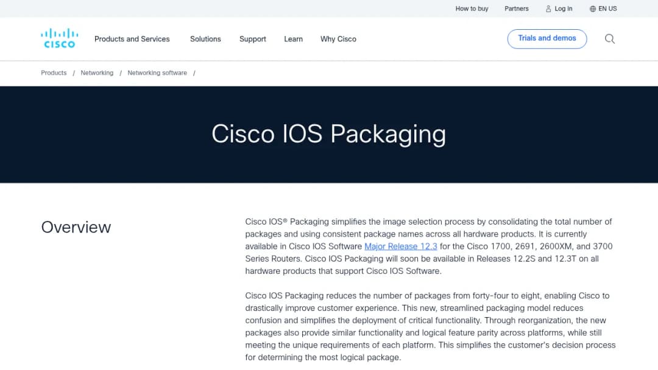Go to Networking breadcrumb
This screenshot has height=370, width=658.
coord(97,73)
